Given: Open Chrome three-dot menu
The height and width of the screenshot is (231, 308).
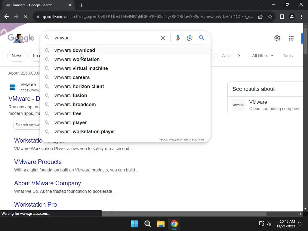Looking at the screenshot, I should tap(301, 17).
